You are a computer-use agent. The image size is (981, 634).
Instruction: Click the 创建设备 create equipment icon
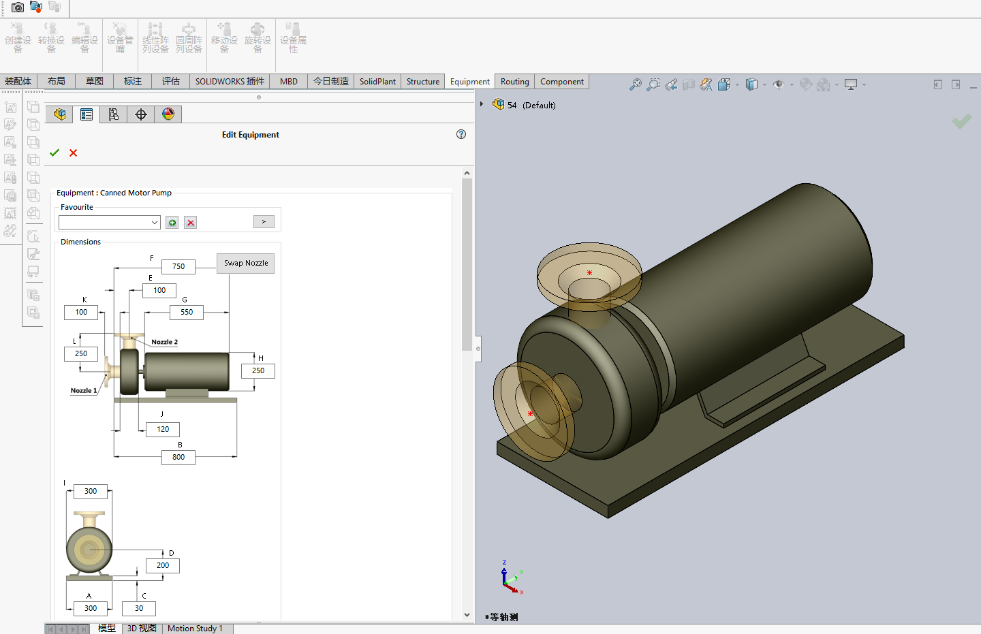click(x=18, y=37)
